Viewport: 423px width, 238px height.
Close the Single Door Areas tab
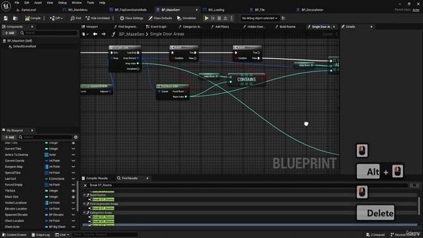pyautogui.click(x=334, y=26)
